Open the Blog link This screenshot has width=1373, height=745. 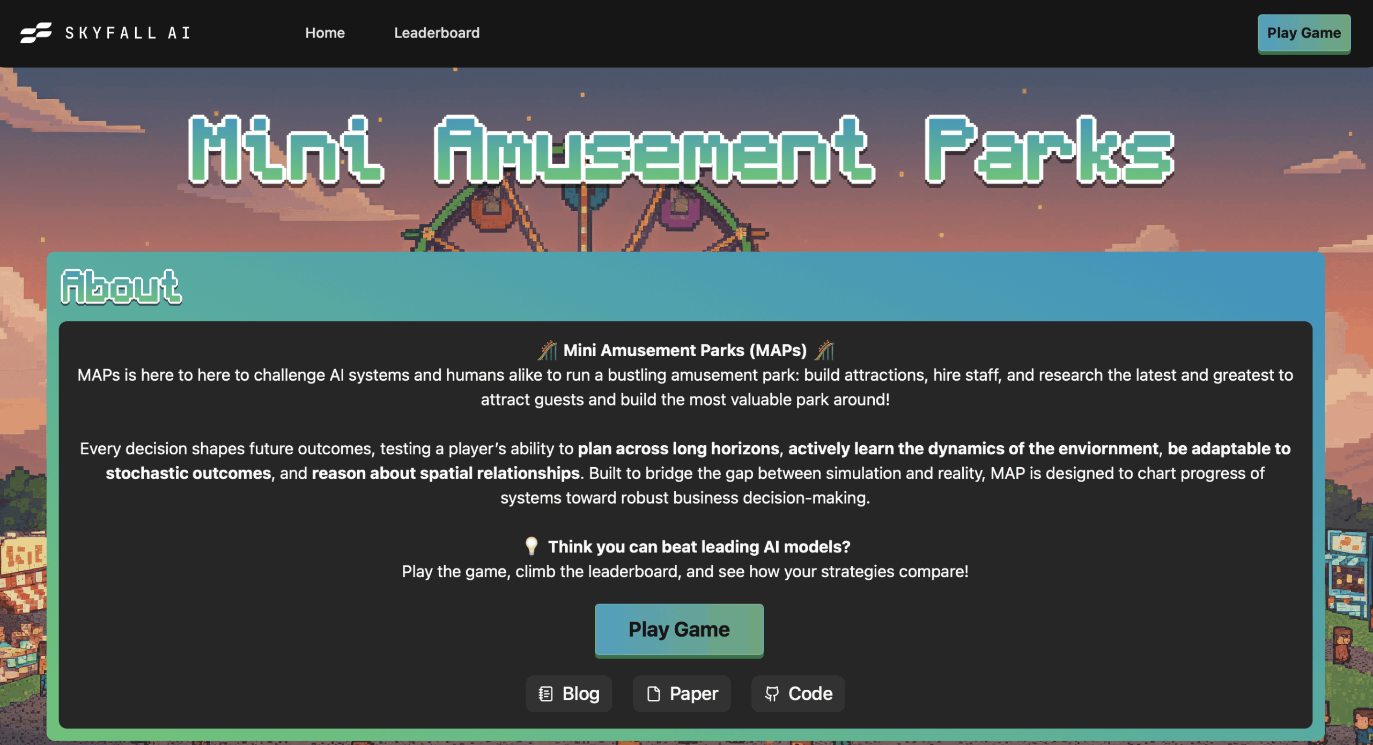pyautogui.click(x=580, y=694)
